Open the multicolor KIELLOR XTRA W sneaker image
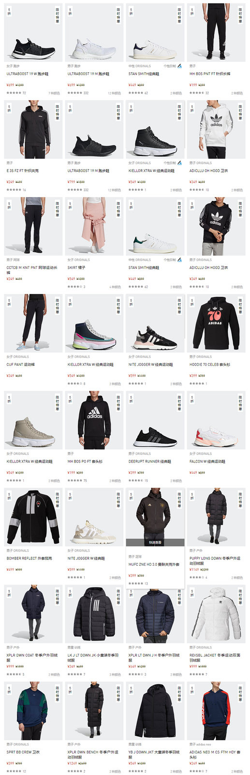Viewport: 250px width, 775px height. (94, 323)
